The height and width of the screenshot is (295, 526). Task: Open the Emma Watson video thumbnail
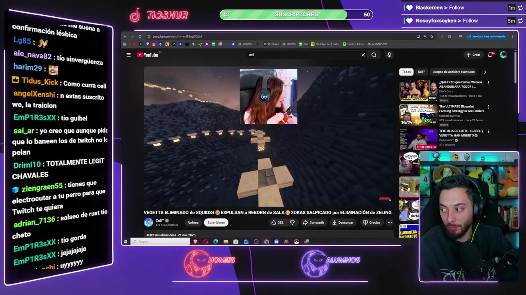tap(418, 91)
